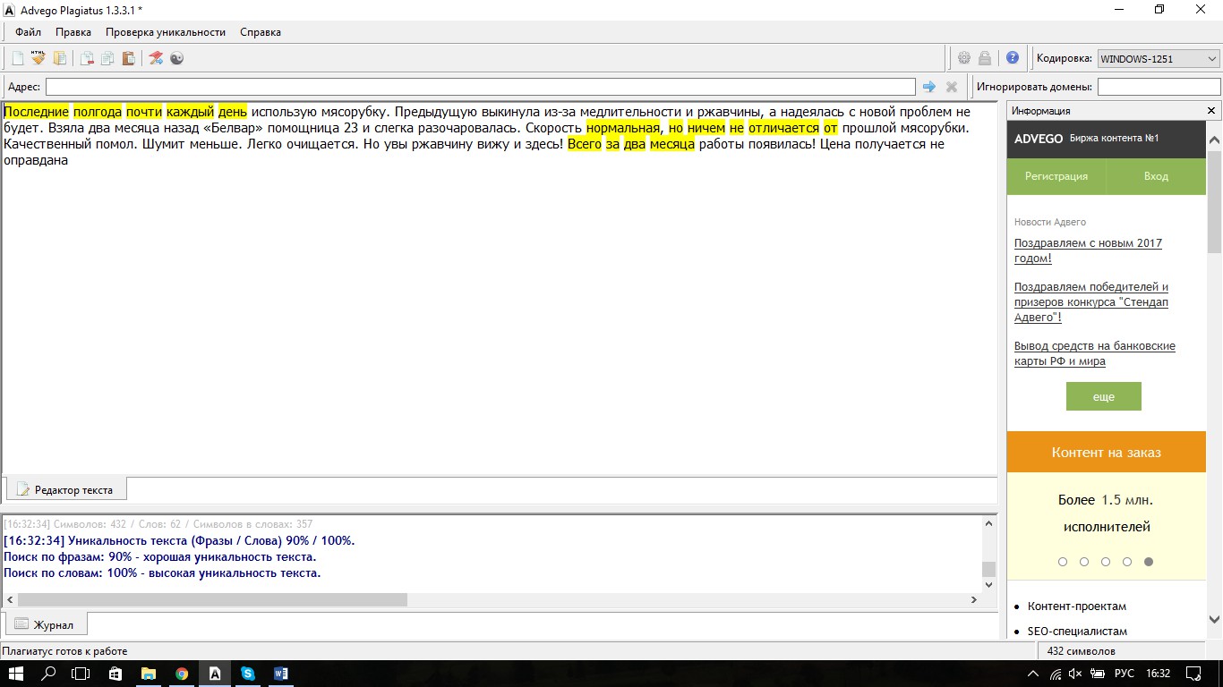Image resolution: width=1223 pixels, height=687 pixels.
Task: Create a new blank document
Action: point(17,58)
